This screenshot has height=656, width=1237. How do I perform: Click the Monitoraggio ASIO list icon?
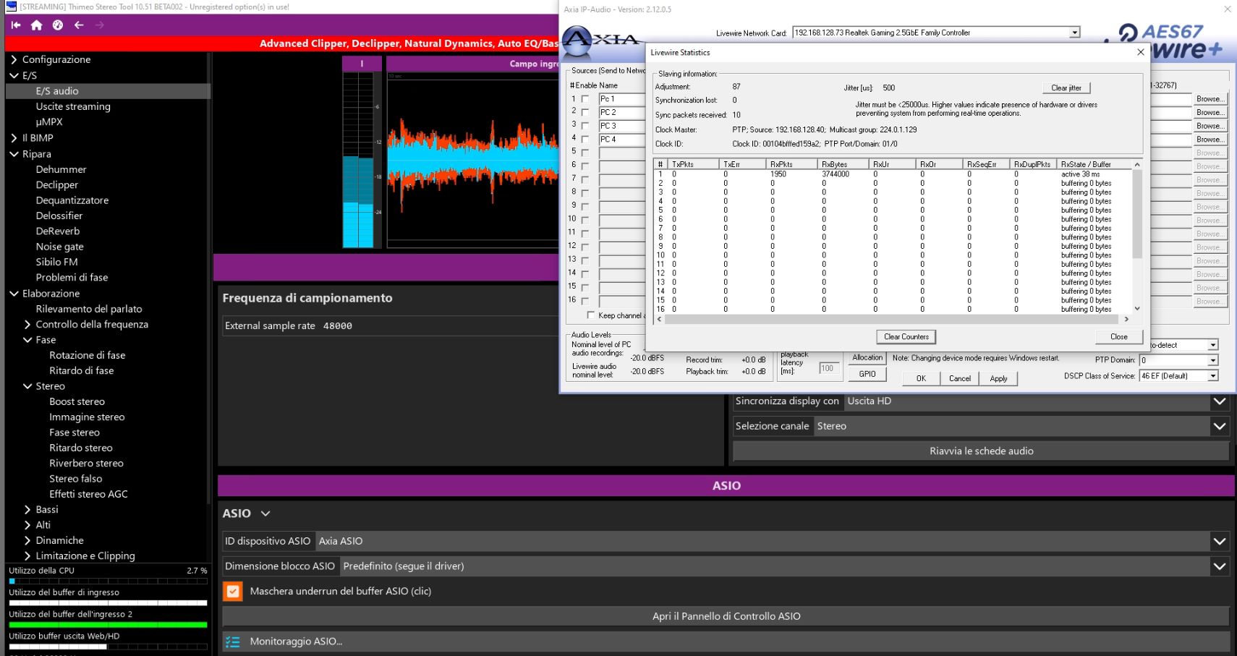click(232, 642)
